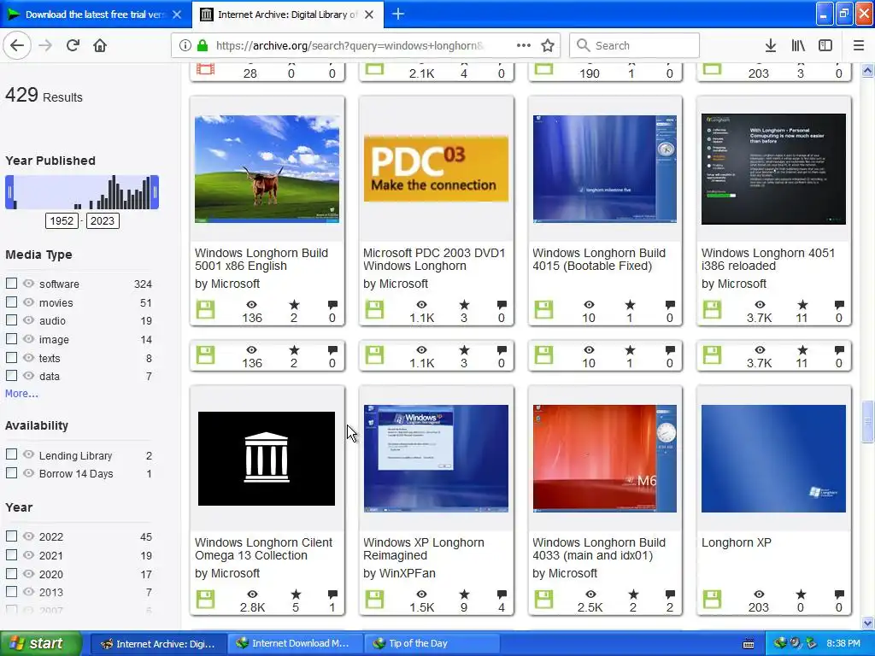The width and height of the screenshot is (875, 656).
Task: Select Internet Archive Digital Library tab
Action: (287, 15)
